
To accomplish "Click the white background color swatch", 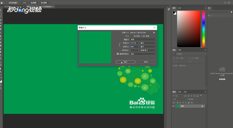I will pos(175,14).
